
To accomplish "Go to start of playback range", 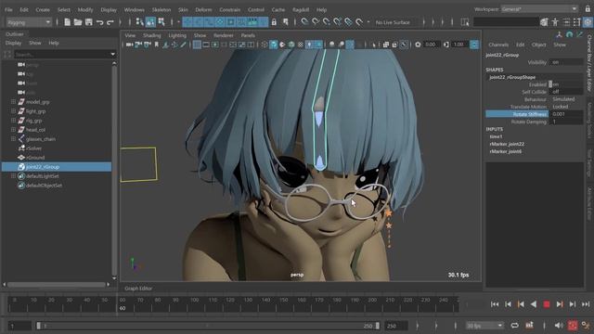I will click(495, 304).
